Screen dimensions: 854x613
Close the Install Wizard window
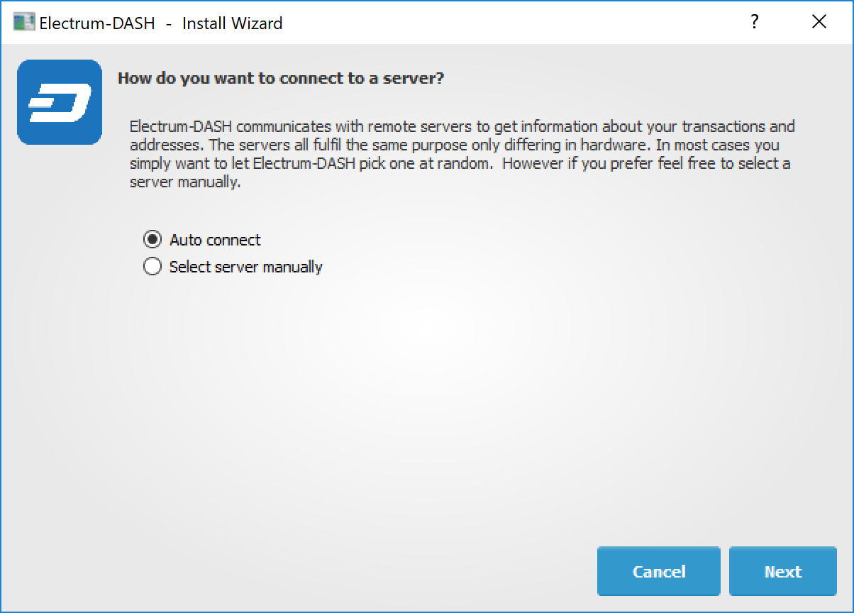pos(819,23)
